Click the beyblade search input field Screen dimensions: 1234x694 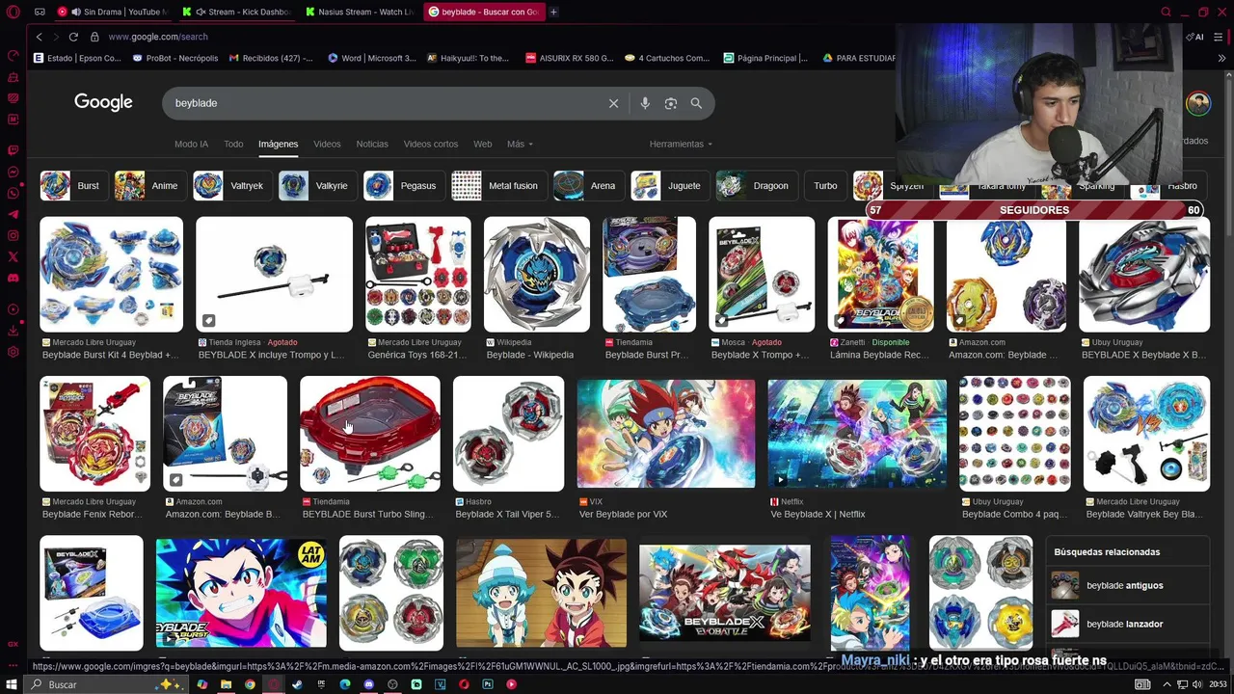click(x=386, y=103)
